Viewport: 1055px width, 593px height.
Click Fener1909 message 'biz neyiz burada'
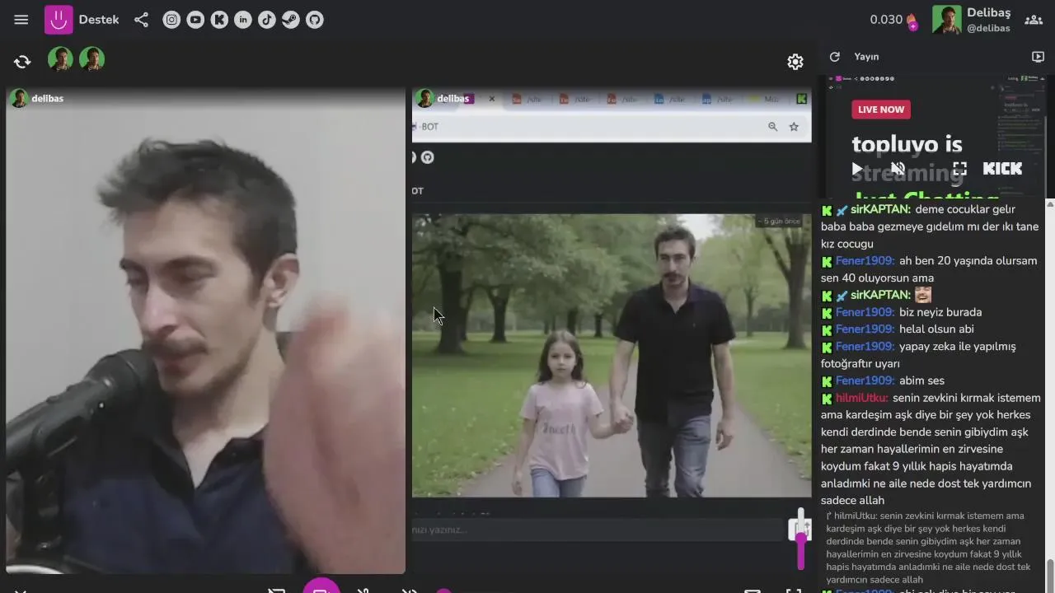click(x=940, y=312)
